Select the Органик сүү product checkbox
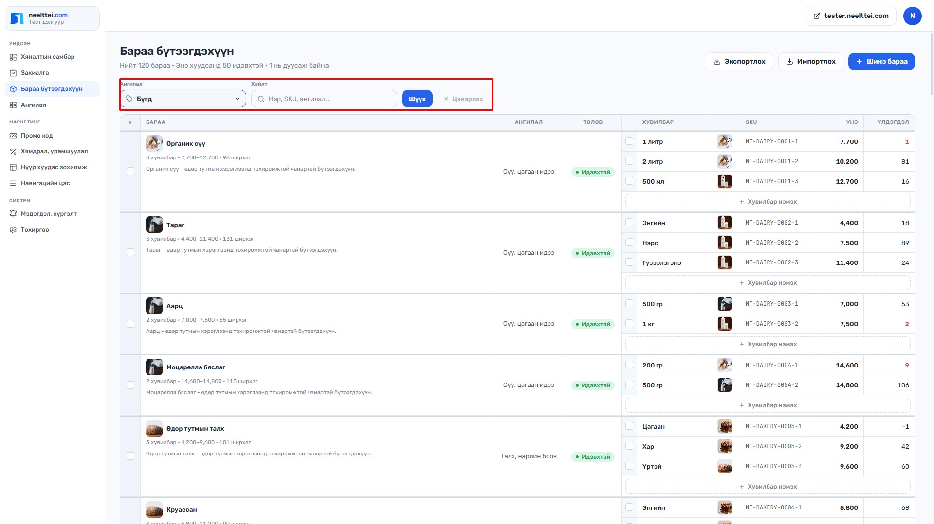This screenshot has width=934, height=524. 130,171
